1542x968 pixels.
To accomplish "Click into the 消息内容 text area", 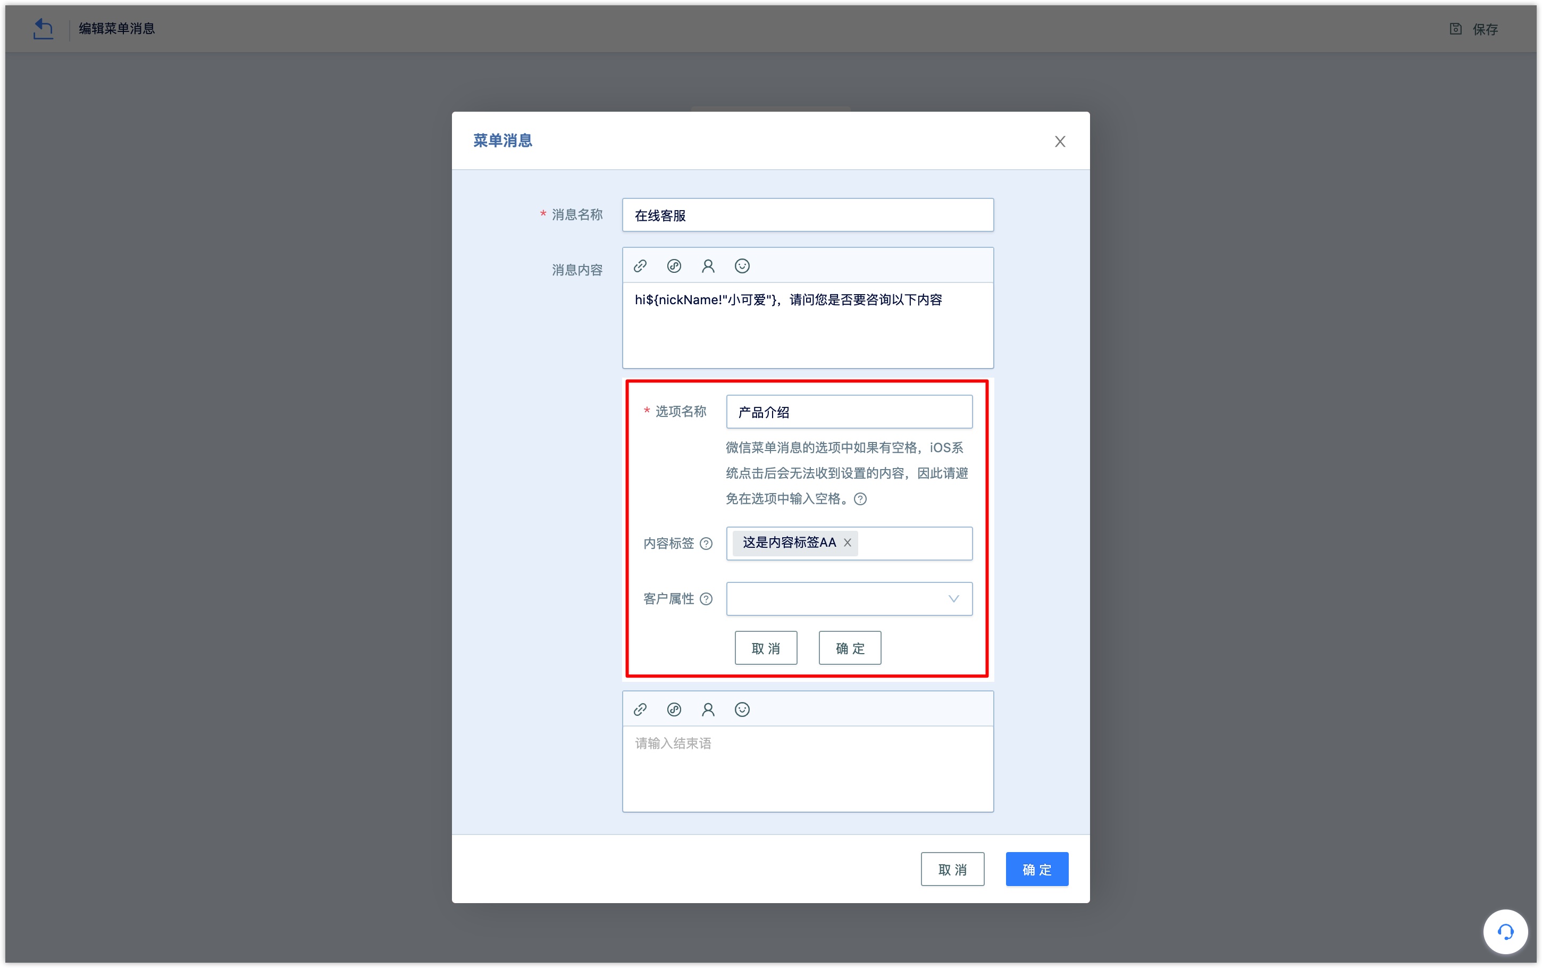I will click(x=808, y=325).
